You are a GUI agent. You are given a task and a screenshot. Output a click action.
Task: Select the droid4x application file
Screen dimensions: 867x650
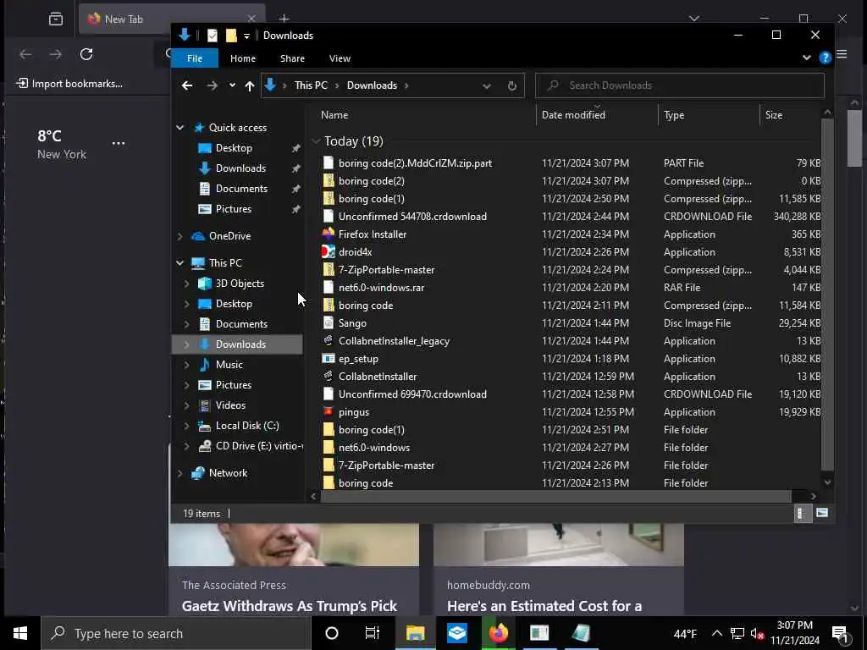tap(355, 252)
